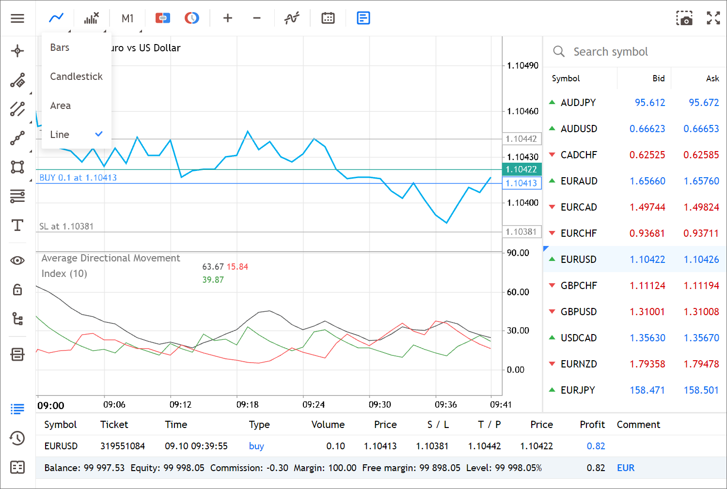Viewport: 727px width, 489px height.
Task: Open the economic calendar
Action: (328, 18)
